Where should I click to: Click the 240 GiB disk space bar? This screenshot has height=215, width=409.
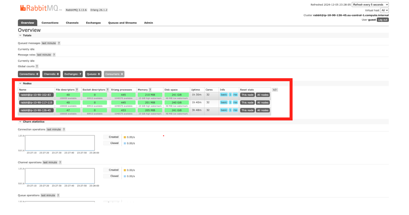(x=177, y=103)
